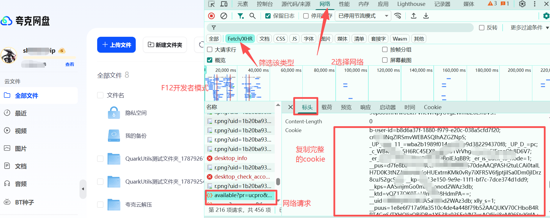Screen dimensions: 550x218
Task: Check the QuarkUtils测试文件夹_1787926 row checkbox
Action: click(x=100, y=159)
